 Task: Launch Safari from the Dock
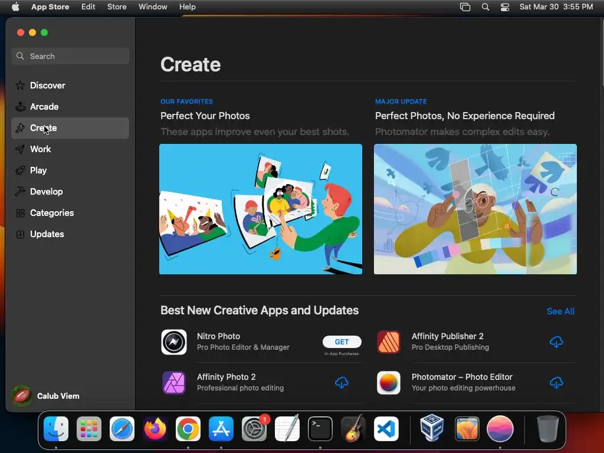click(122, 429)
